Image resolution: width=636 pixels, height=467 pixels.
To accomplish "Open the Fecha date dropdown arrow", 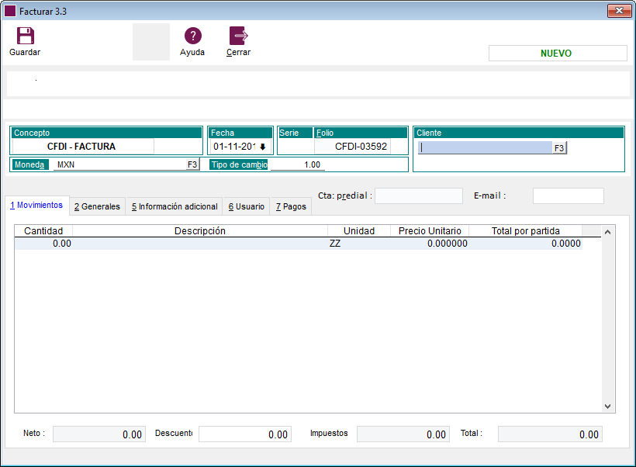I will 262,147.
